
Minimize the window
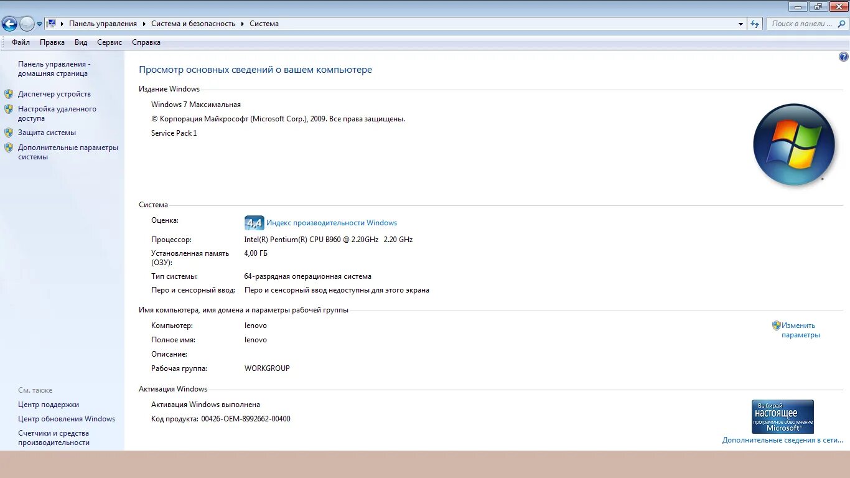point(798,6)
